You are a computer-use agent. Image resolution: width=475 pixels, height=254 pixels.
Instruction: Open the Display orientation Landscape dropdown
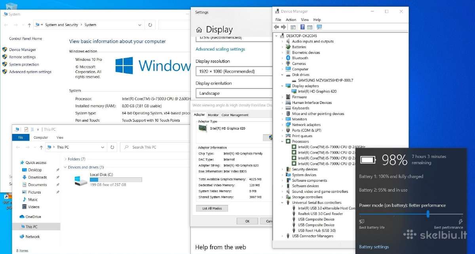point(234,93)
